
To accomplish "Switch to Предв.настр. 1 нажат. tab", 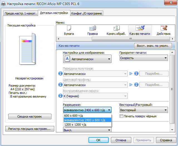I will tap(21, 13).
